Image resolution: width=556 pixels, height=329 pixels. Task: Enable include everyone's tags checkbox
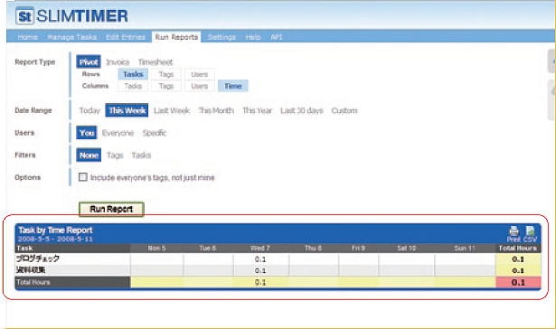[82, 177]
